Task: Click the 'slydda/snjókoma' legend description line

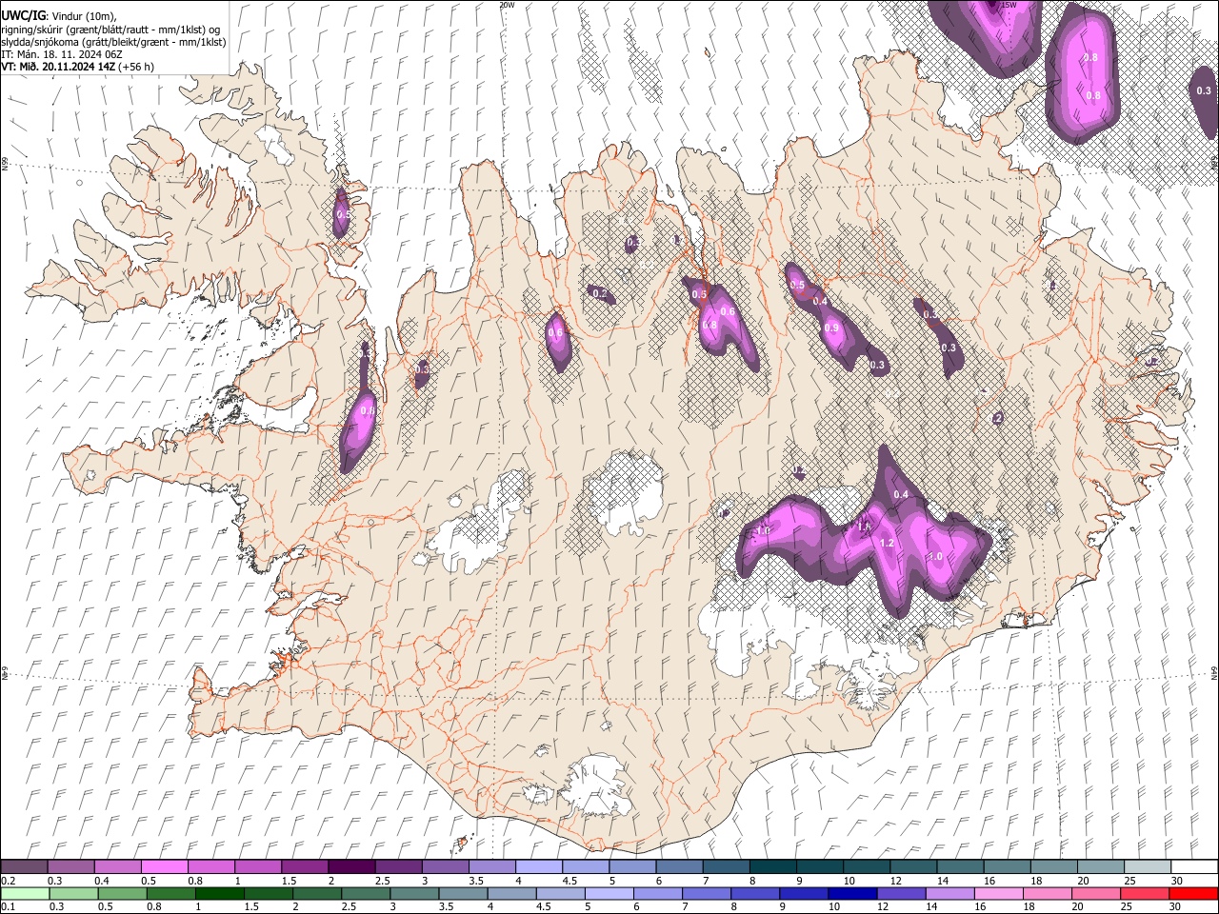Action: [113, 42]
